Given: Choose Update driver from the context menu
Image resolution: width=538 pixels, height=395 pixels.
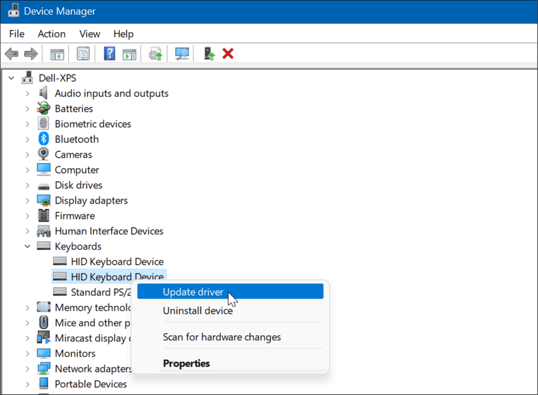Looking at the screenshot, I should [193, 291].
